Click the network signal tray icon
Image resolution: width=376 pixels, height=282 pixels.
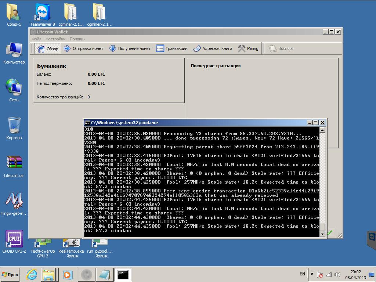coord(329,275)
